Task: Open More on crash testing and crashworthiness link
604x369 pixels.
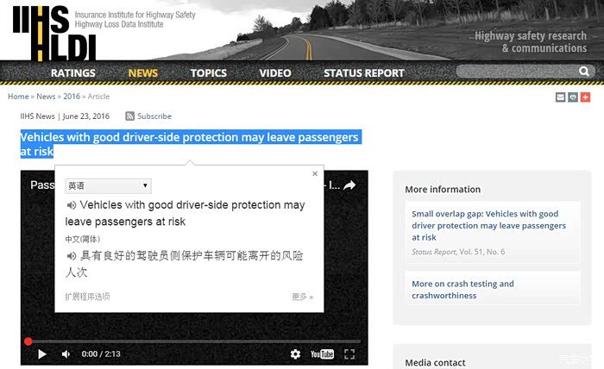Action: pyautogui.click(x=462, y=290)
